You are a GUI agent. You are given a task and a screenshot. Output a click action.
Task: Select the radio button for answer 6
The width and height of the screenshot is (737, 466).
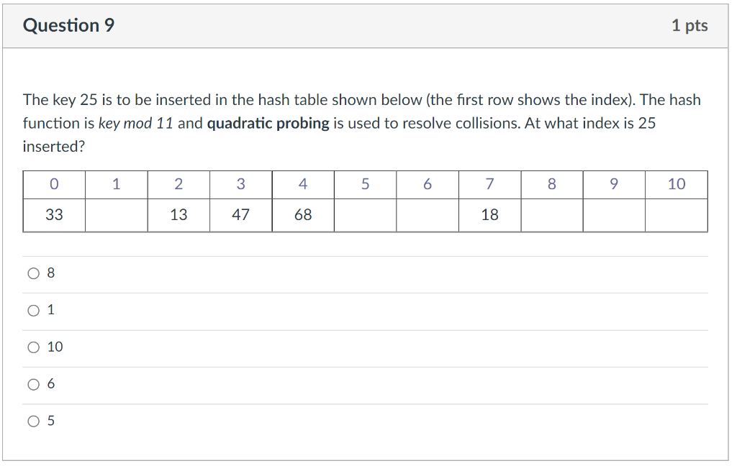[x=33, y=384]
